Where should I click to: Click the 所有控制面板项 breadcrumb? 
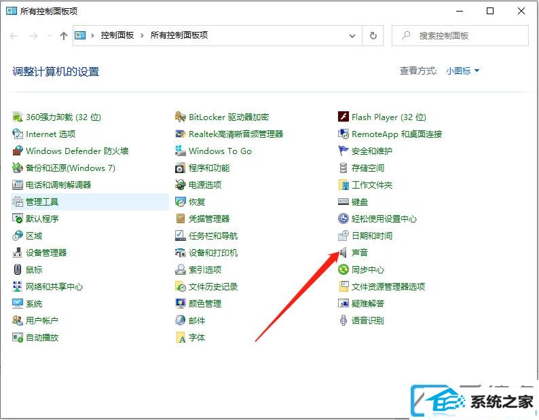(x=179, y=35)
